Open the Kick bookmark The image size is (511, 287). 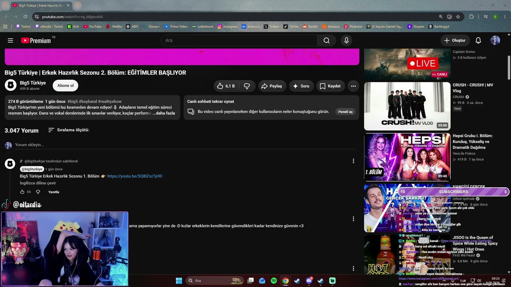point(73,27)
